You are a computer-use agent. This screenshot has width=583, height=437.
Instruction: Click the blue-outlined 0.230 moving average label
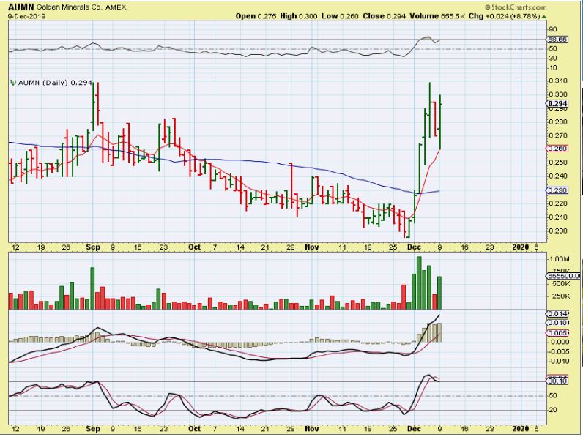pyautogui.click(x=557, y=190)
